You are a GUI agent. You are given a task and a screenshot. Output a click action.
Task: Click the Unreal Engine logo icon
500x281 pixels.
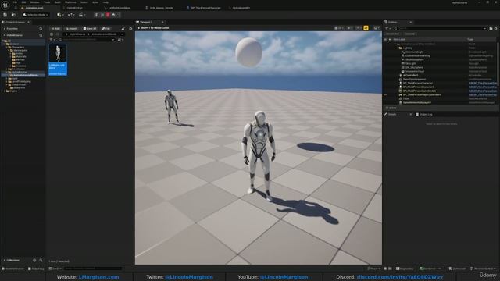5,5
